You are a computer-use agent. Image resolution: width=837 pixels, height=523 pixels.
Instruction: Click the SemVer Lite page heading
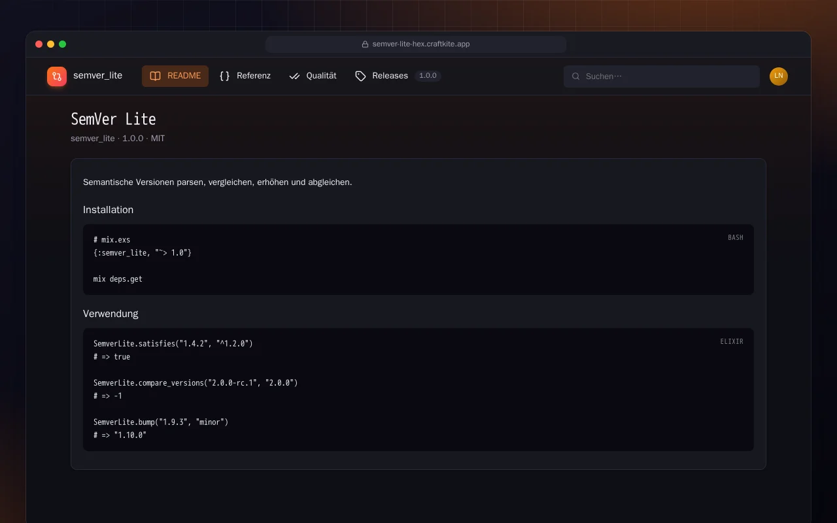pyautogui.click(x=113, y=119)
